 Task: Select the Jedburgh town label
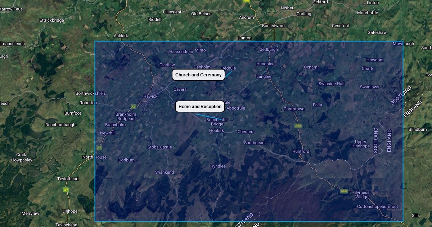coord(269,49)
